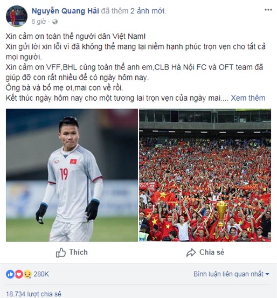Click the 2 ảnh mới photos link
277x298 pixels.
[x=148, y=11]
